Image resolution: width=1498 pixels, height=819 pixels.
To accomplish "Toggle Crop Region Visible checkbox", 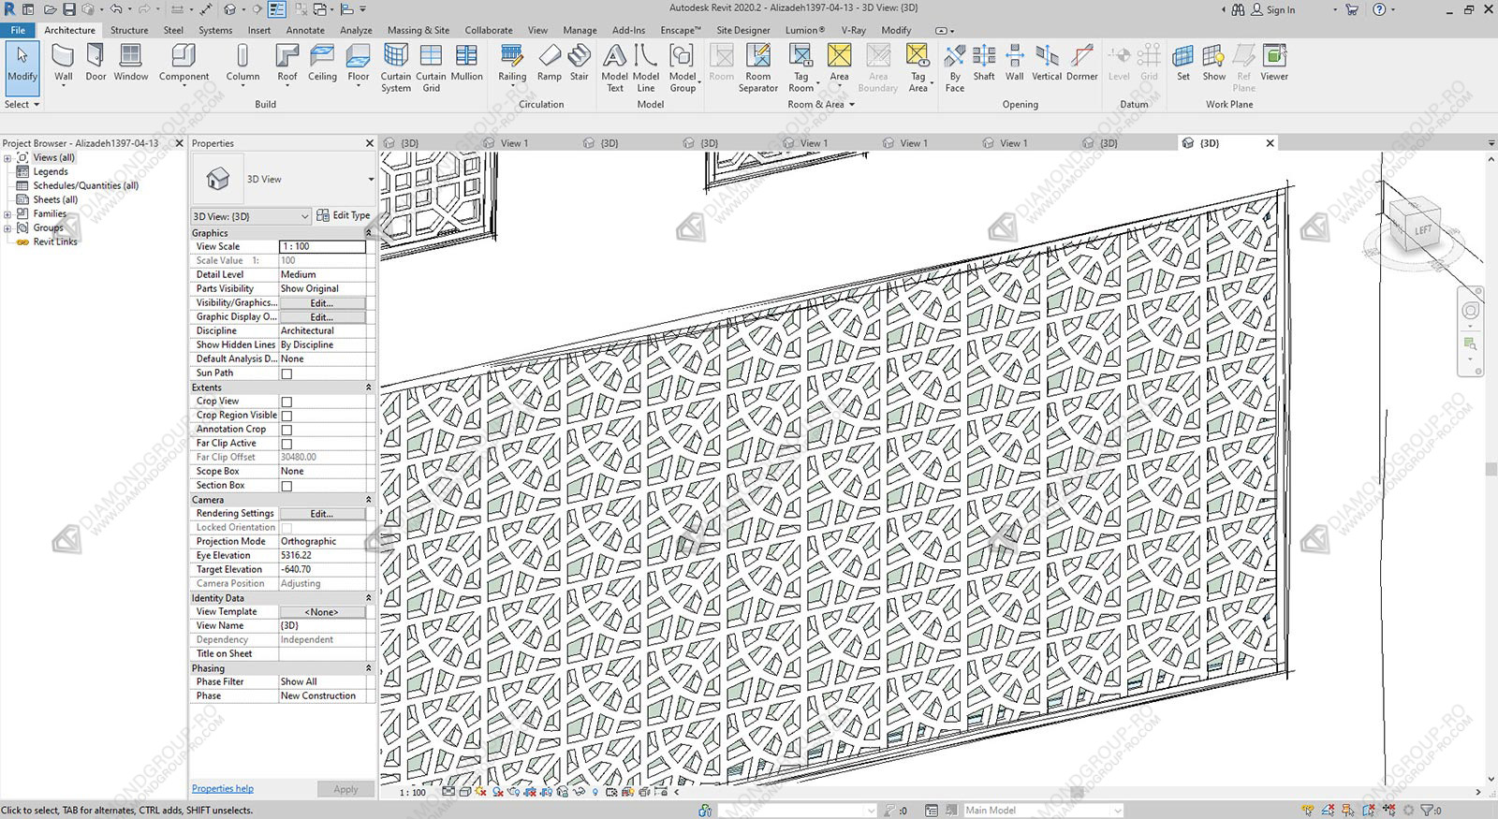I will click(x=286, y=416).
